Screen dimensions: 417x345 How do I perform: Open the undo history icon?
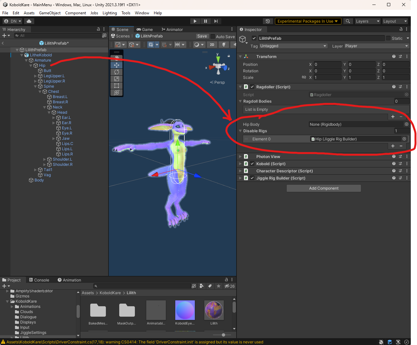[x=268, y=21]
